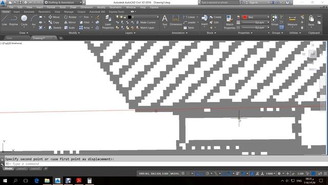Select the Dimension tool
This screenshot has width=328, height=185.
coord(176,21)
